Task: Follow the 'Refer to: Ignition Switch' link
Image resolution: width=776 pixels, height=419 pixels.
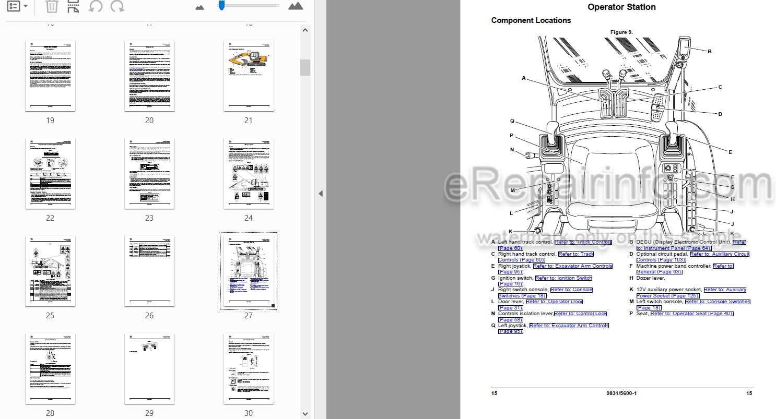Action: [564, 278]
